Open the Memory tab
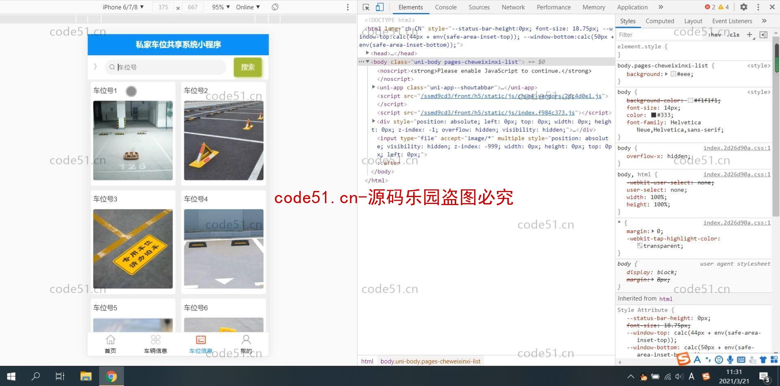780x386 pixels. point(594,7)
